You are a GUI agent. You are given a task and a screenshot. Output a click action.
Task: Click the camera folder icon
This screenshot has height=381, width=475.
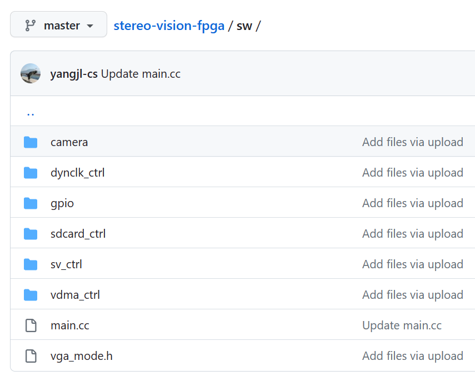point(31,142)
